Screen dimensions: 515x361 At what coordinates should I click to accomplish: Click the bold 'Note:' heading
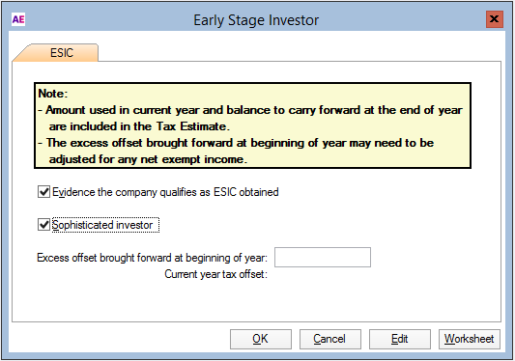pos(53,94)
